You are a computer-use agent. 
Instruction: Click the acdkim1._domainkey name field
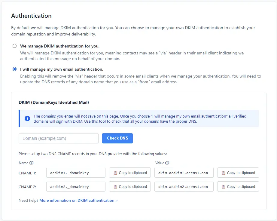pyautogui.click(x=76, y=173)
